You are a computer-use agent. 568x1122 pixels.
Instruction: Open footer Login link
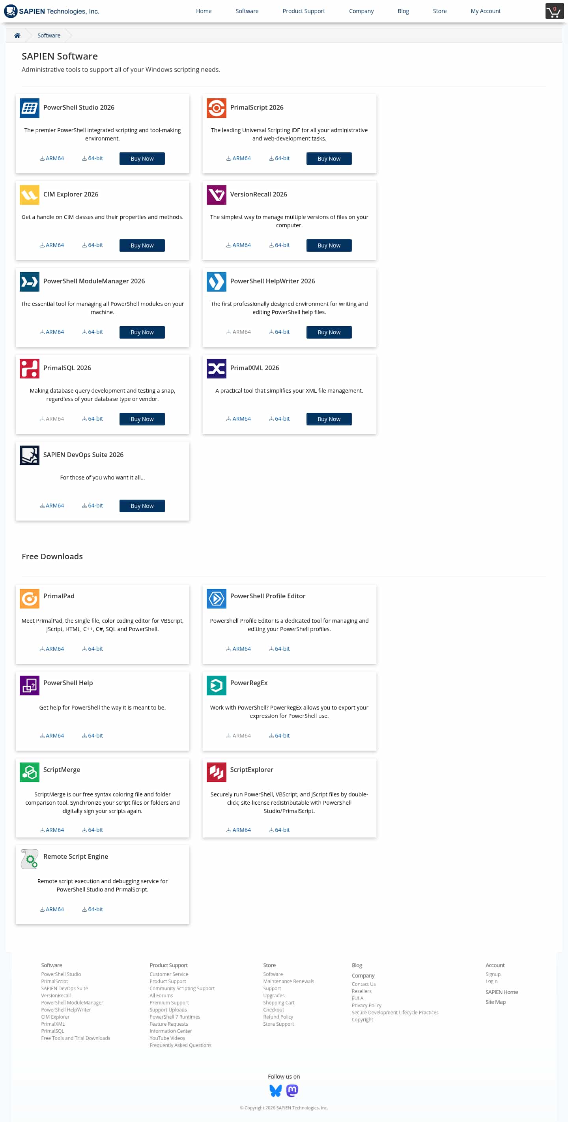(x=491, y=981)
